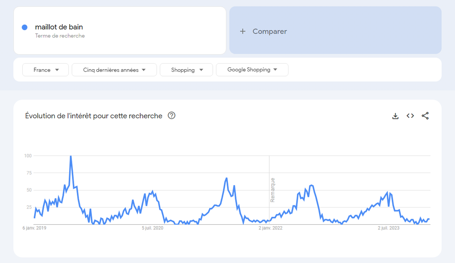Click the 2 janv. 2022 axis label
455x263 pixels.
270,228
